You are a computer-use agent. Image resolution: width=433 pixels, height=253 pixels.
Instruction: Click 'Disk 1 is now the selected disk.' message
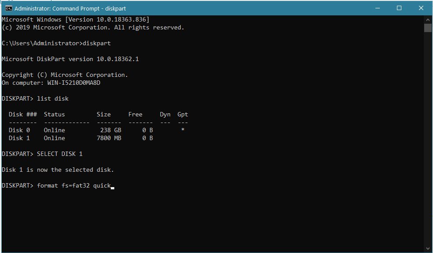tap(58, 170)
